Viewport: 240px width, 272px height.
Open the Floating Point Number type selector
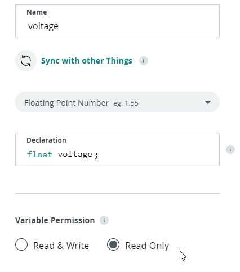[117, 102]
